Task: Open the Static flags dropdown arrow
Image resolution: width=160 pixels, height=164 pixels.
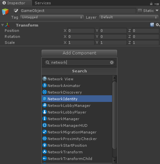Action: [157, 11]
